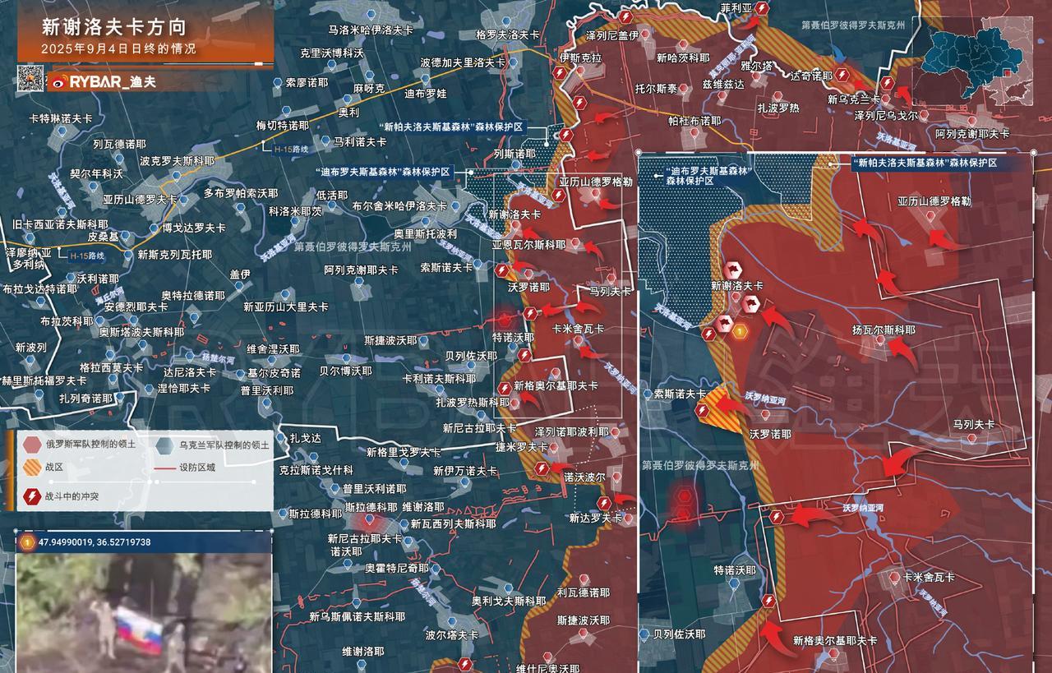Viewport: 1052px width, 673px height.
Task: Click the 战斗中的冲突 legend clash icon
Action: (32, 496)
